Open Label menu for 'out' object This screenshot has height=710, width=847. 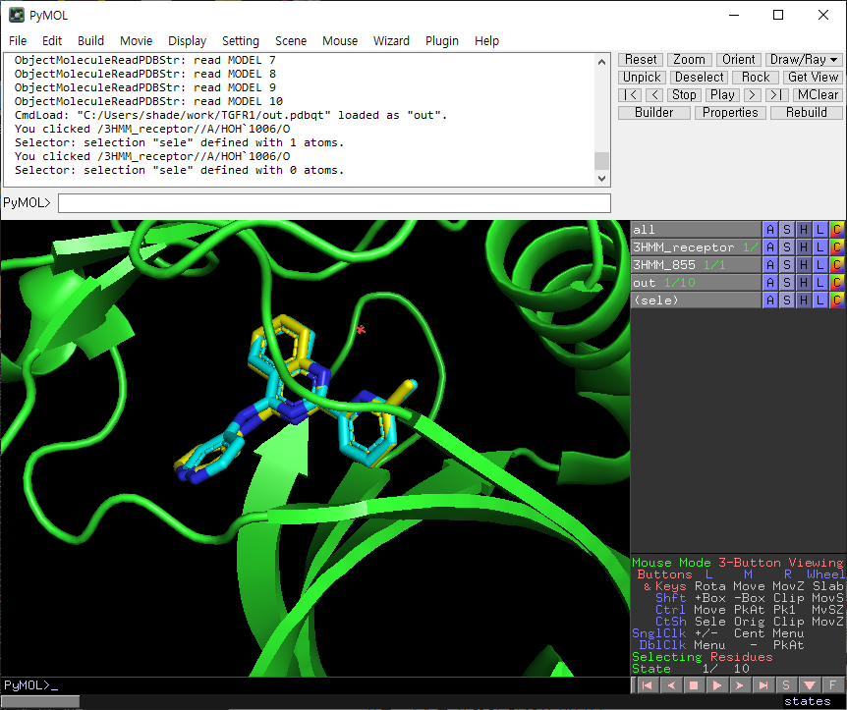coord(820,283)
